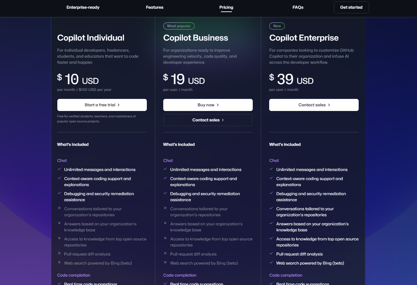The height and width of the screenshot is (285, 417).
Task: Select the Pricing tab in navigation
Action: (x=226, y=7)
